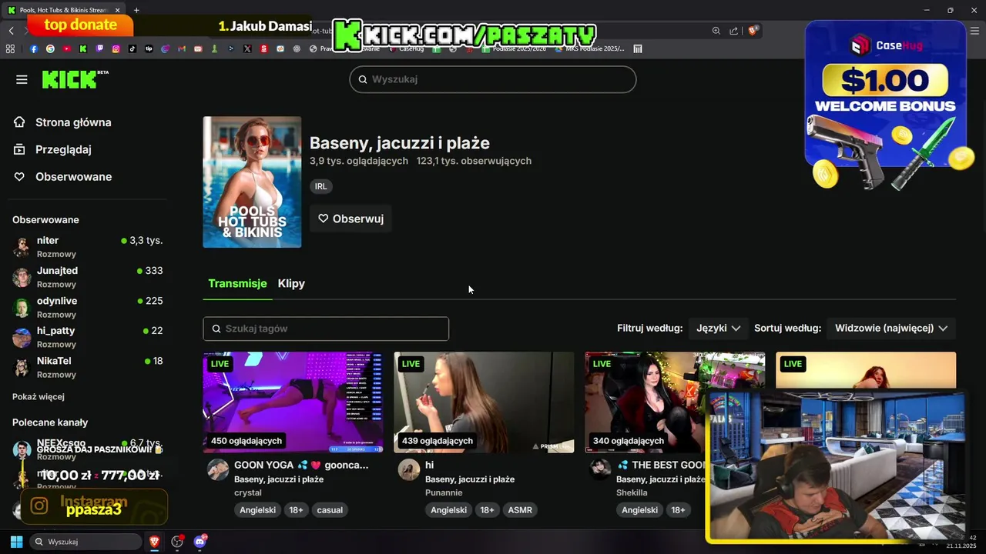This screenshot has height=554, width=986.
Task: Open the 'hi' stream thumbnail by Punannie
Action: click(484, 402)
